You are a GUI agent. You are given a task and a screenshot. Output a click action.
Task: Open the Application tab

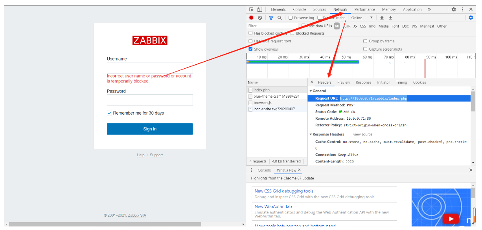click(x=412, y=9)
